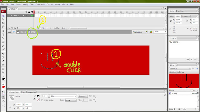Open the Join style dropdown
This screenshot has width=200, height=112.
click(x=94, y=100)
